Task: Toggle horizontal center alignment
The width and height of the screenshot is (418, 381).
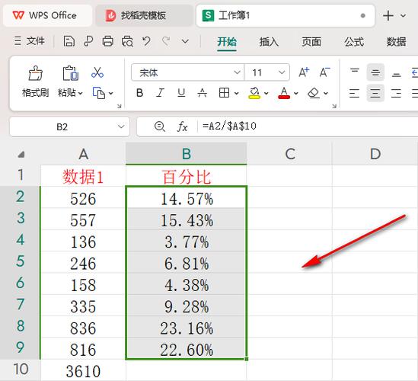Action: point(375,93)
